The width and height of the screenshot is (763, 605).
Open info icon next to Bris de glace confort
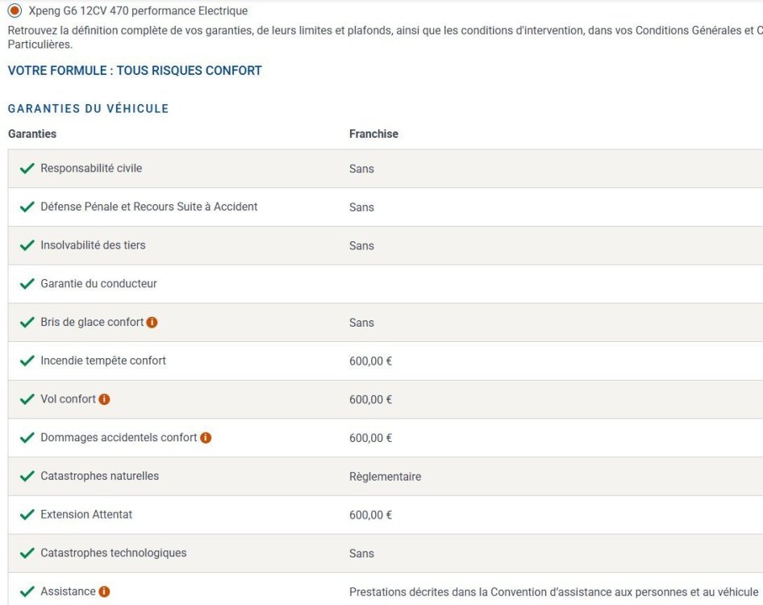(152, 323)
